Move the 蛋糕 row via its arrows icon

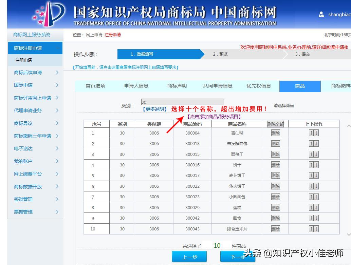click(x=313, y=207)
